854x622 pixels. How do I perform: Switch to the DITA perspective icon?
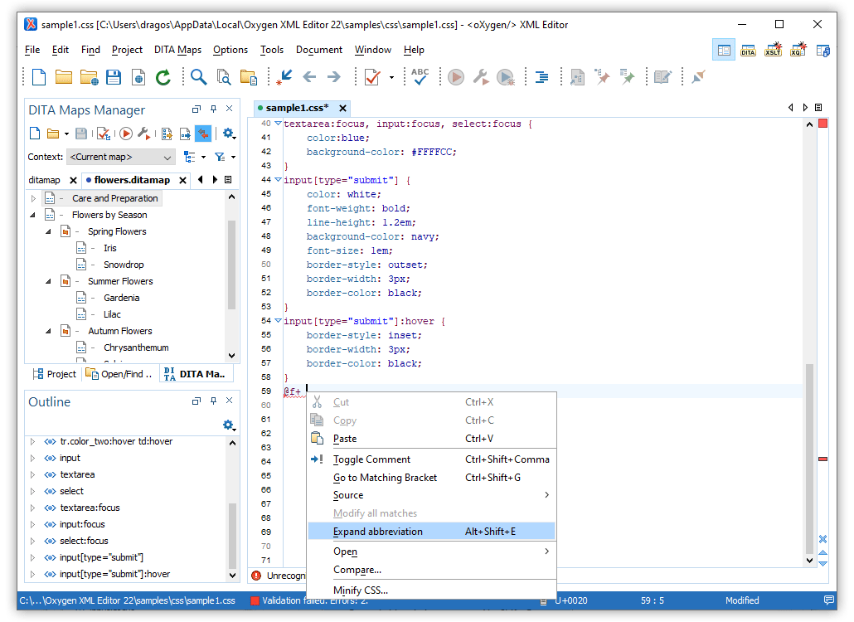pyautogui.click(x=749, y=50)
